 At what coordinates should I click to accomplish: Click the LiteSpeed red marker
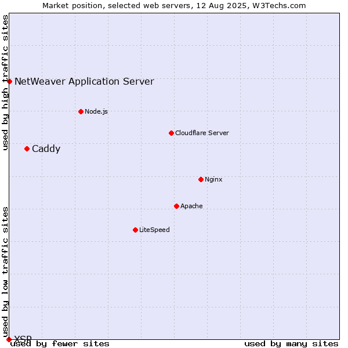135,230
